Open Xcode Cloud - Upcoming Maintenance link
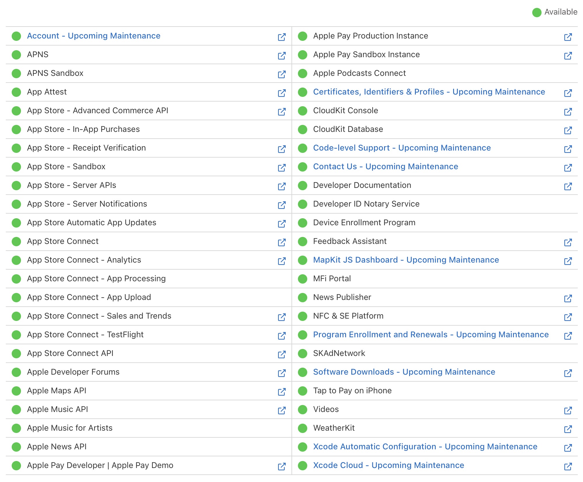583x482 pixels. (x=388, y=465)
